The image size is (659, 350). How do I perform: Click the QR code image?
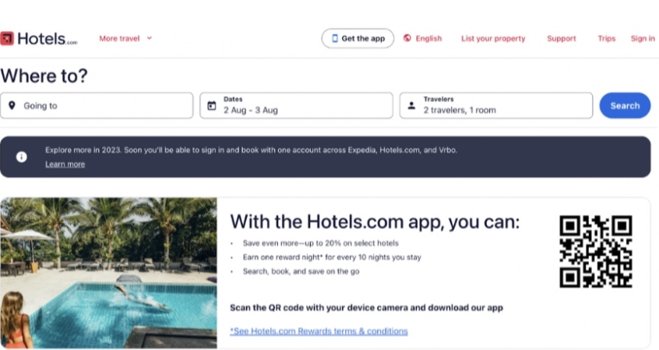click(x=596, y=251)
